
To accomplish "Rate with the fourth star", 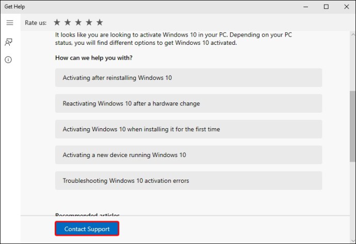I will [89, 23].
